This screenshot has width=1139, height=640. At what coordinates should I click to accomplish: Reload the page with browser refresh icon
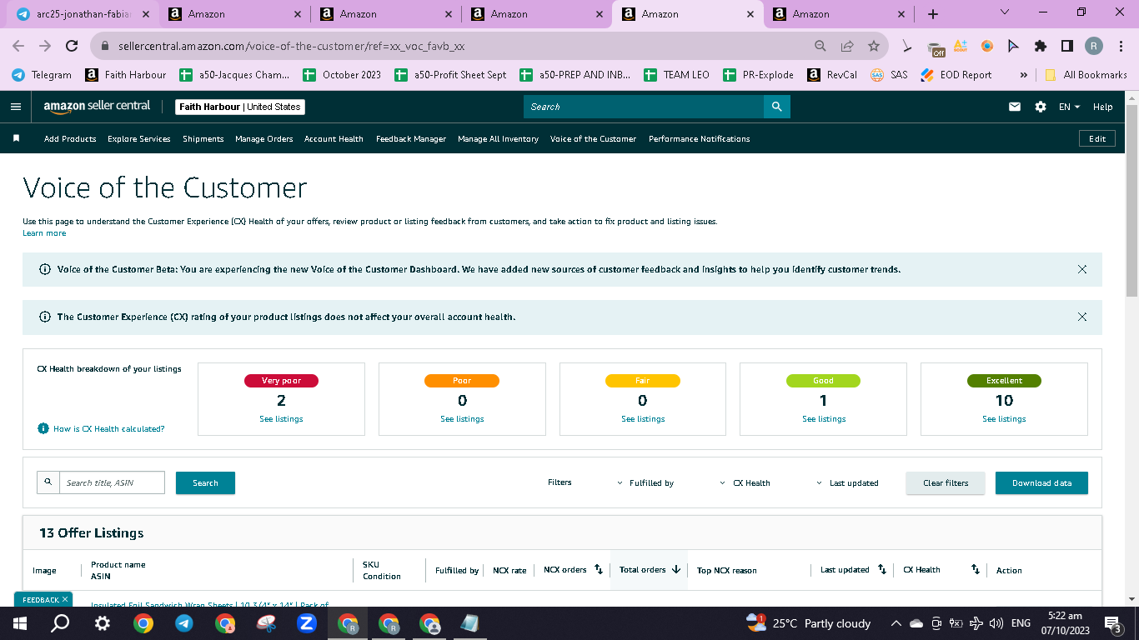(x=72, y=47)
